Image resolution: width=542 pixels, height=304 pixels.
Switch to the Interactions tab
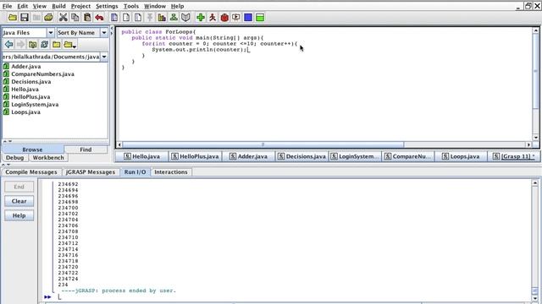(x=171, y=172)
